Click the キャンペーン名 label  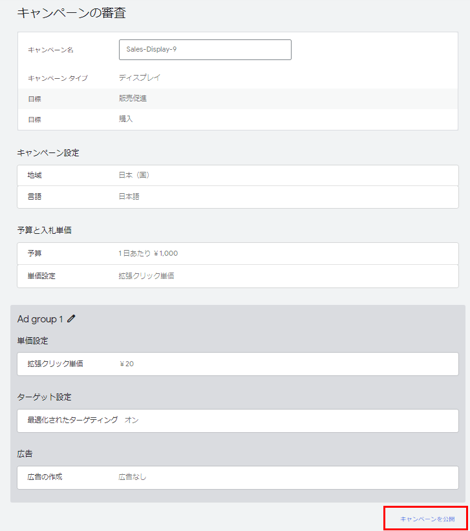pos(51,50)
